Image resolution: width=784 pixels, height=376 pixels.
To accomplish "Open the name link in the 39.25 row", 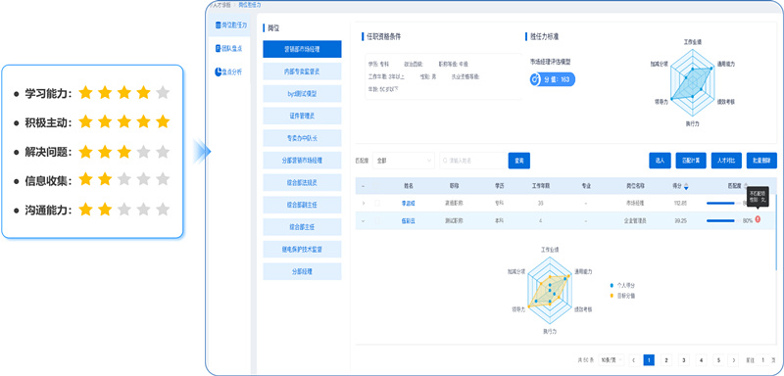I will point(409,220).
